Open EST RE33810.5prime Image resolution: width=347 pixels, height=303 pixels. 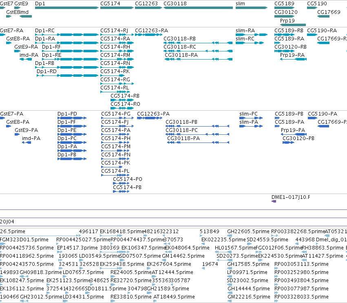(x=113, y=301)
